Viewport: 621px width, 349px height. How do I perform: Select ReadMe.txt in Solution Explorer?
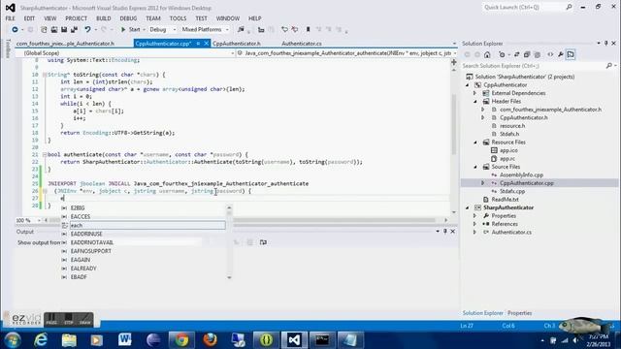pyautogui.click(x=505, y=200)
